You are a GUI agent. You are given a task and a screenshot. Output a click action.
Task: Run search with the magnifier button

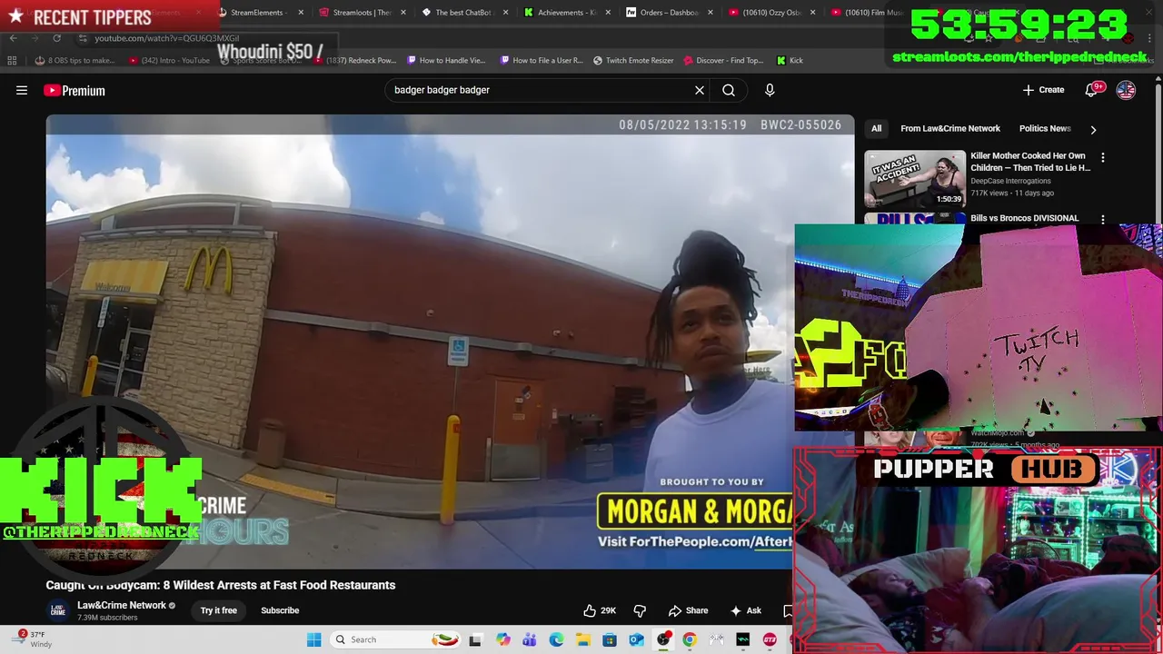[x=729, y=90]
